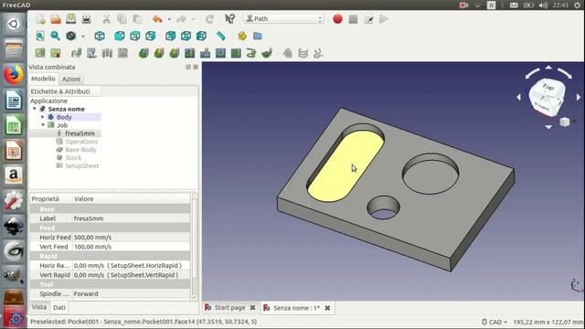Viewport: 585px width, 329px height.
Task: Create a new Part with the yellow icon
Action: pyautogui.click(x=242, y=36)
